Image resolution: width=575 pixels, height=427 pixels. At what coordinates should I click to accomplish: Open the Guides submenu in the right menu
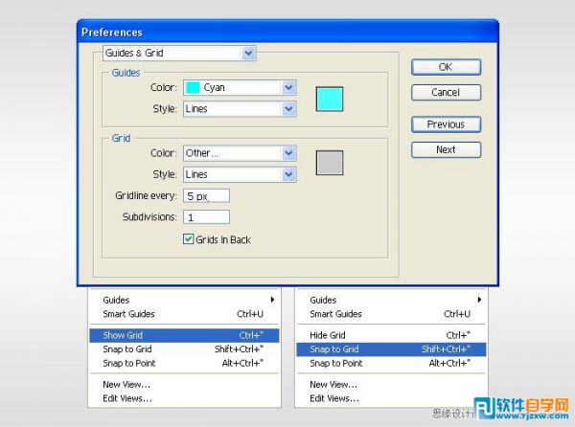coord(391,300)
